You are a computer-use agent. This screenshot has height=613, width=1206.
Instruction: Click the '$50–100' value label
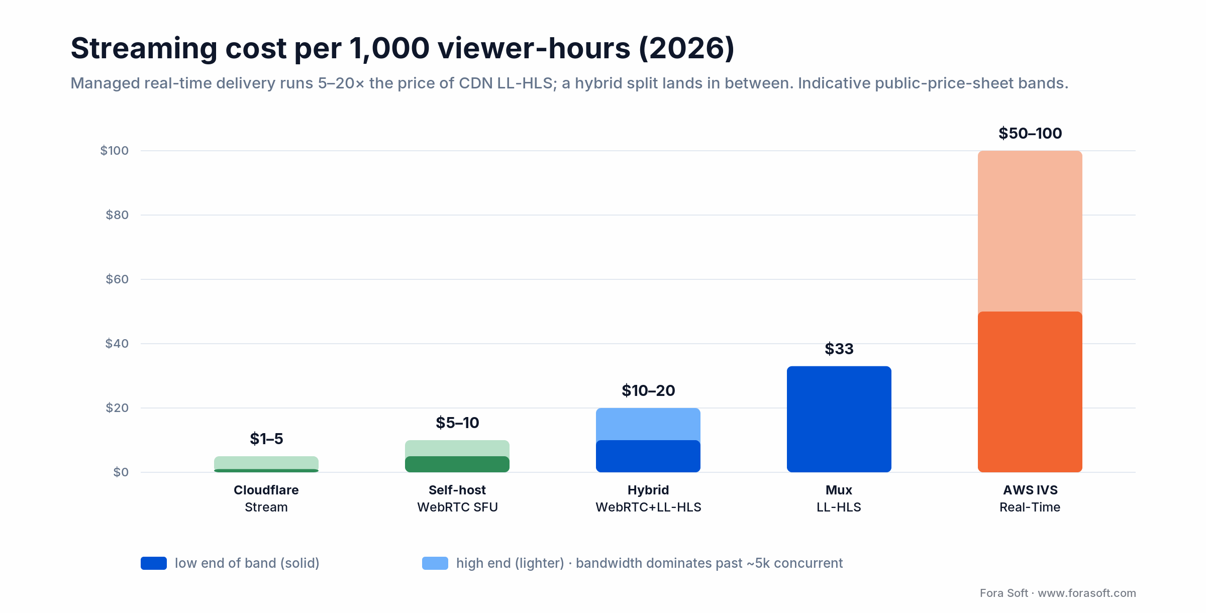1030,133
